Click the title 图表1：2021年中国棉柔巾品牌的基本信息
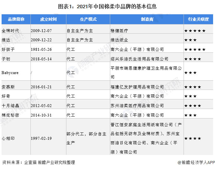The height and width of the screenshot is (169, 215). (107, 6)
